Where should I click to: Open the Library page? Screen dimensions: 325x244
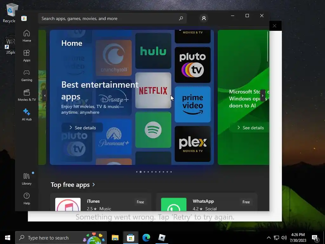coord(27,179)
